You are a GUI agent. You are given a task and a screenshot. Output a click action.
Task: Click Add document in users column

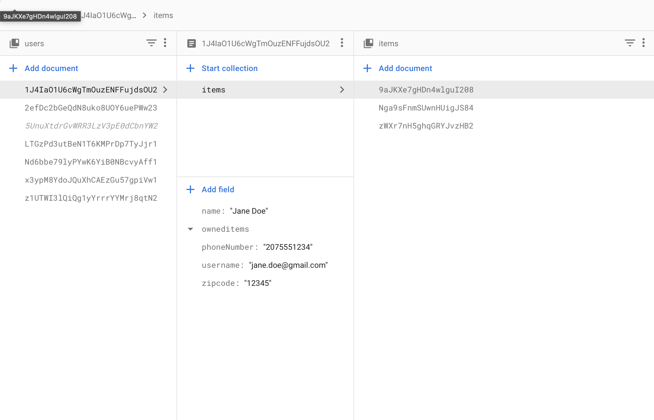[x=51, y=68]
